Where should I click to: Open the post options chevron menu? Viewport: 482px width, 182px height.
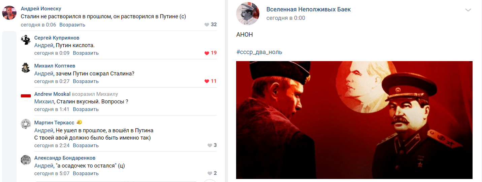point(468,10)
